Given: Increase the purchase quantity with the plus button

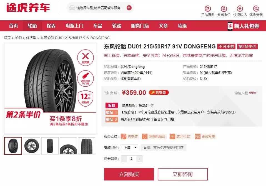Looking at the screenshot, I should 139,159.
